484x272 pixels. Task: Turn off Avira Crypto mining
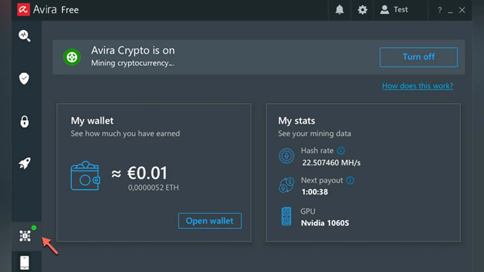point(418,57)
